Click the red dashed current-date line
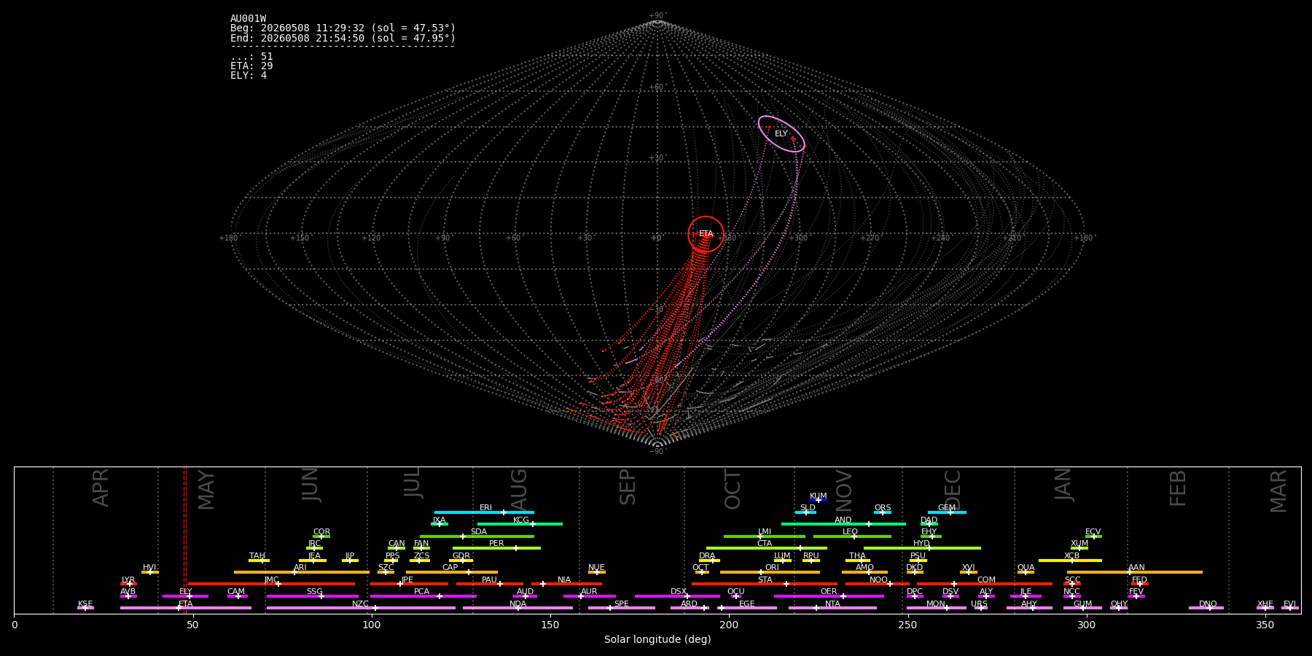Screen dimensions: 1312x656 point(185,539)
